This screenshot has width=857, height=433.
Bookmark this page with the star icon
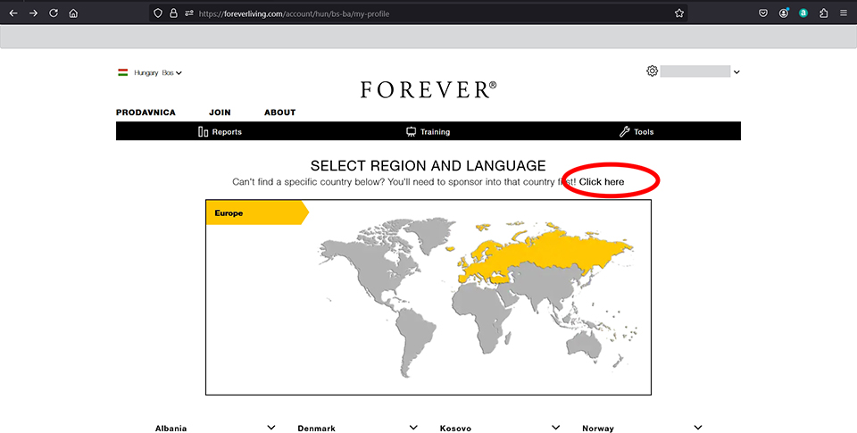(678, 13)
